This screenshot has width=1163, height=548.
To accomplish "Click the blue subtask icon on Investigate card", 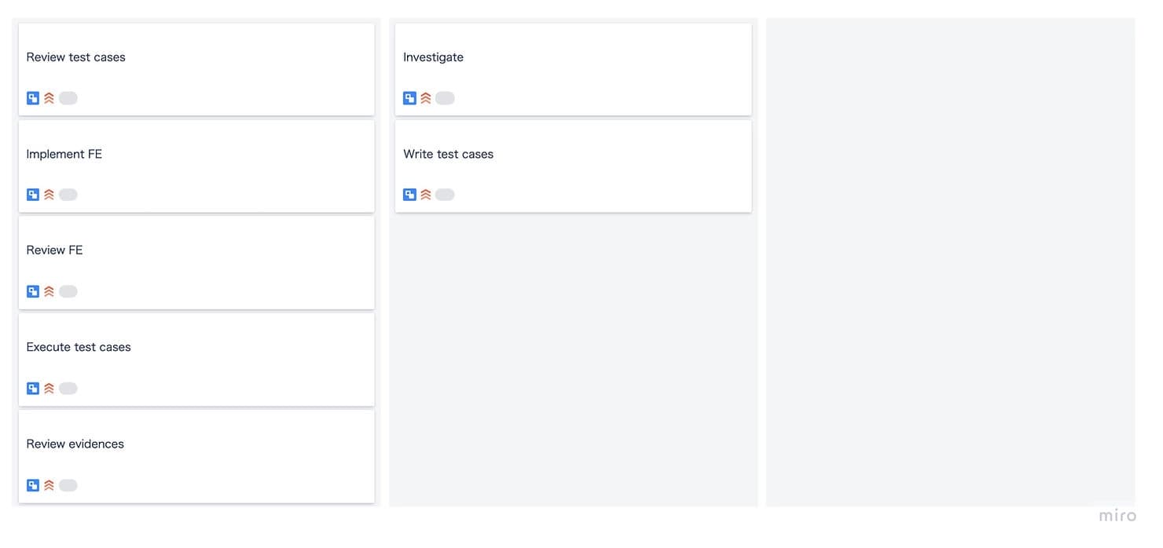I will [409, 98].
